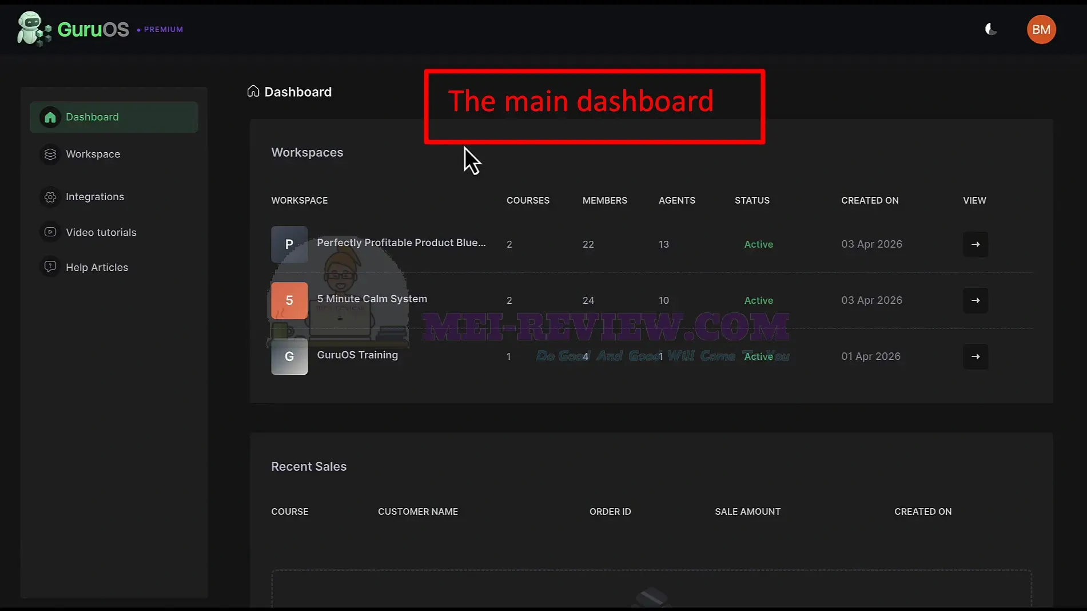Click the Recent Sales COURSE column header

click(290, 511)
